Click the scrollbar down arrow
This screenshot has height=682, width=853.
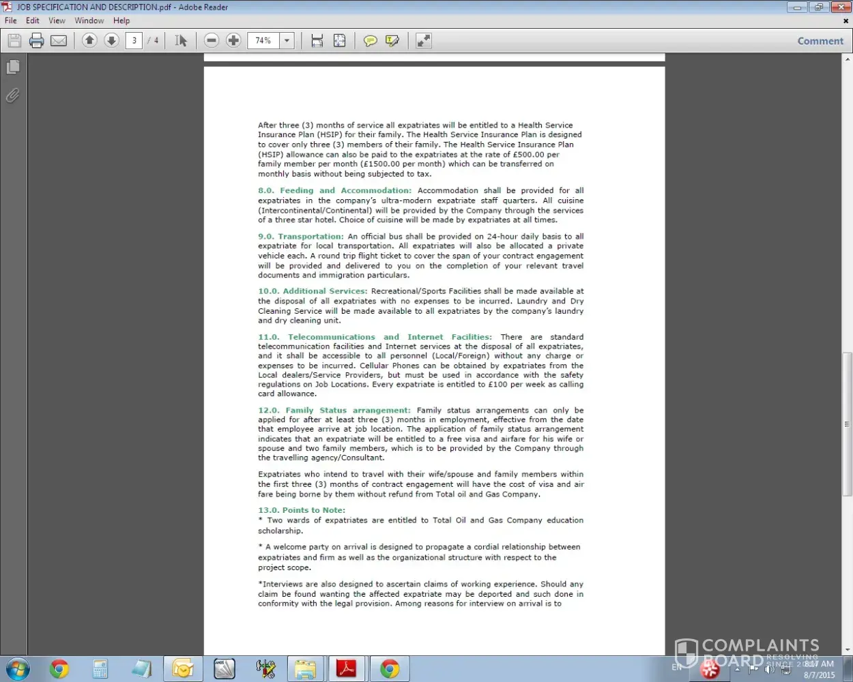pyautogui.click(x=847, y=650)
